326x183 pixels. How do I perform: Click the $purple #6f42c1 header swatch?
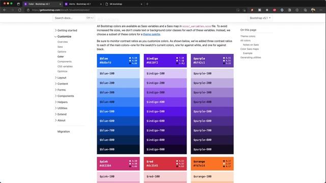click(x=212, y=60)
